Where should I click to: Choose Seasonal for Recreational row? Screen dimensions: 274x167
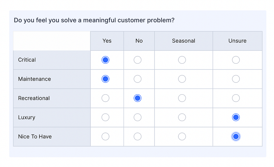pos(182,98)
